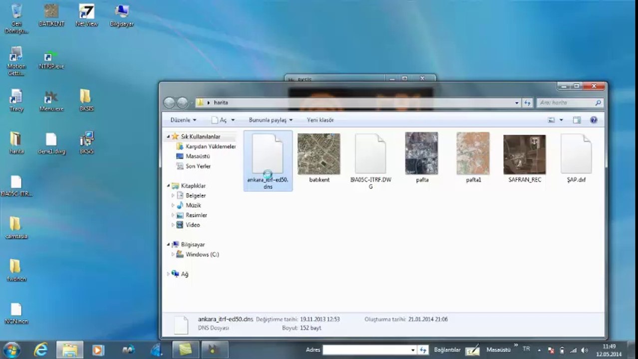Select the pafta image thumbnail
638x359 pixels.
point(422,158)
